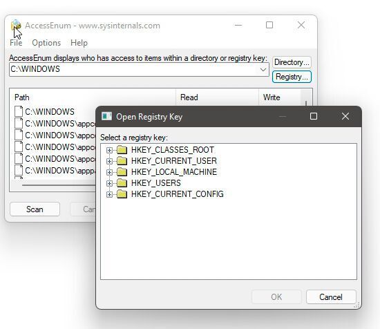The image size is (380, 329).
Task: Click the Read column header
Action: (217, 97)
